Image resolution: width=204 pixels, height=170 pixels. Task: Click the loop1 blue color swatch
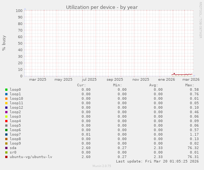6,94
